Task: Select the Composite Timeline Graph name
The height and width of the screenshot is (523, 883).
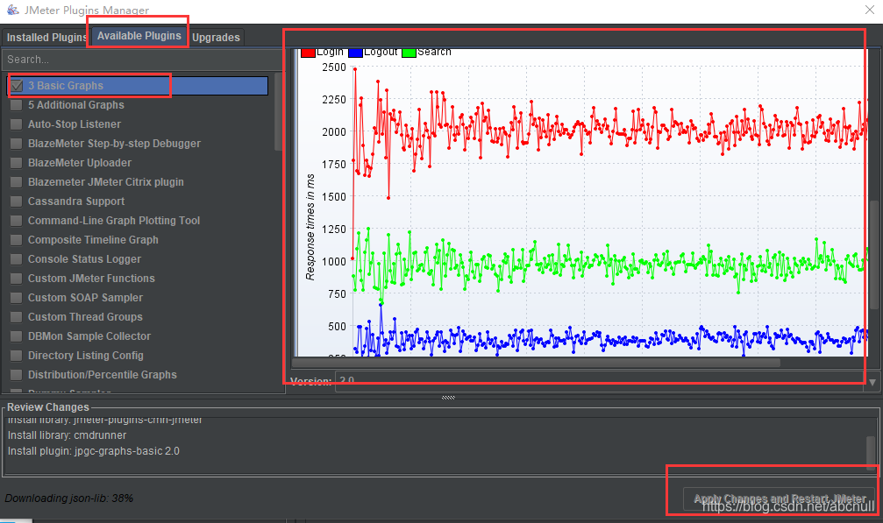Action: [x=93, y=239]
